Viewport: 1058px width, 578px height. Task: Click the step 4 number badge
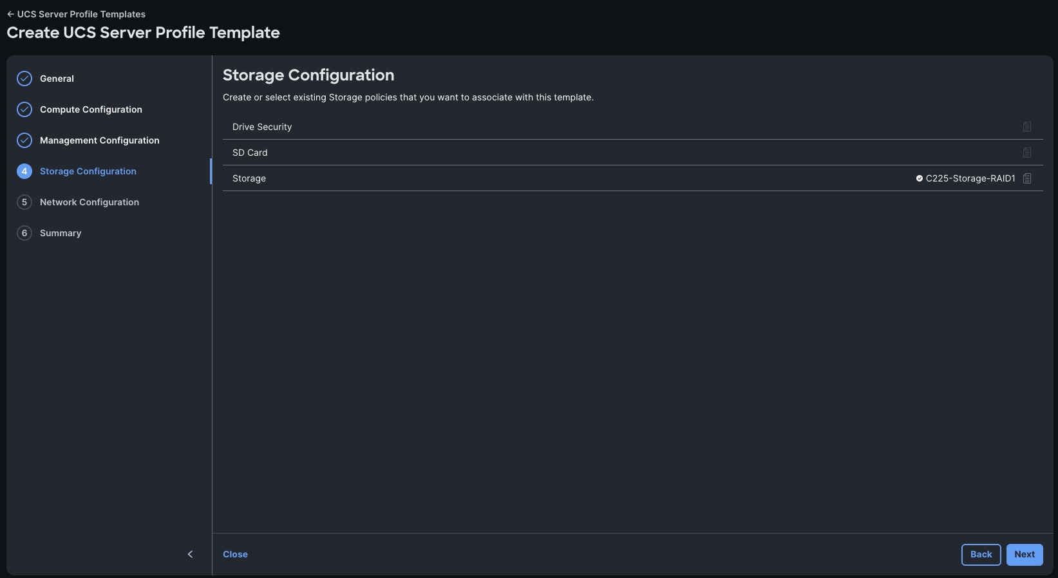pyautogui.click(x=24, y=171)
